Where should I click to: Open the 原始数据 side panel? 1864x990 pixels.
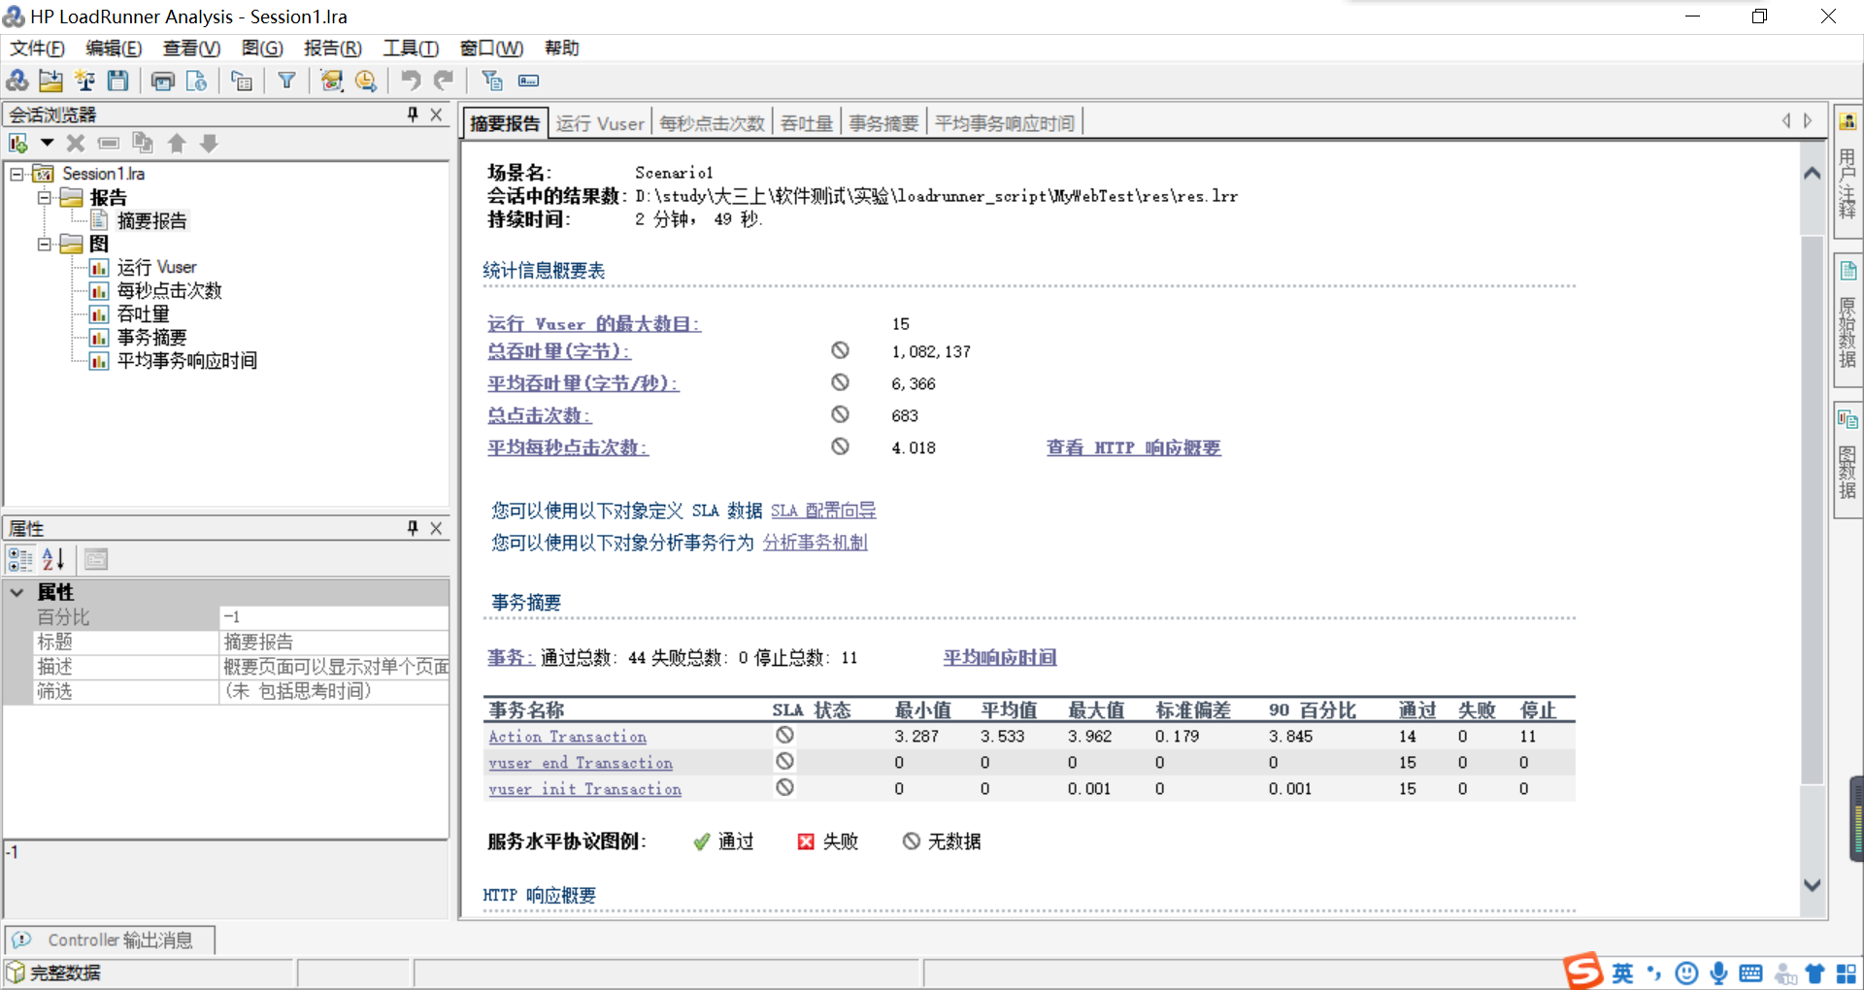(x=1847, y=320)
